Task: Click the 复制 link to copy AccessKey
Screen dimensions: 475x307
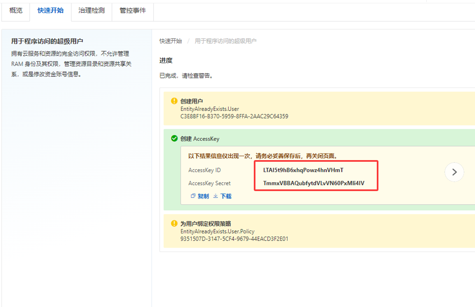Action: pos(203,196)
